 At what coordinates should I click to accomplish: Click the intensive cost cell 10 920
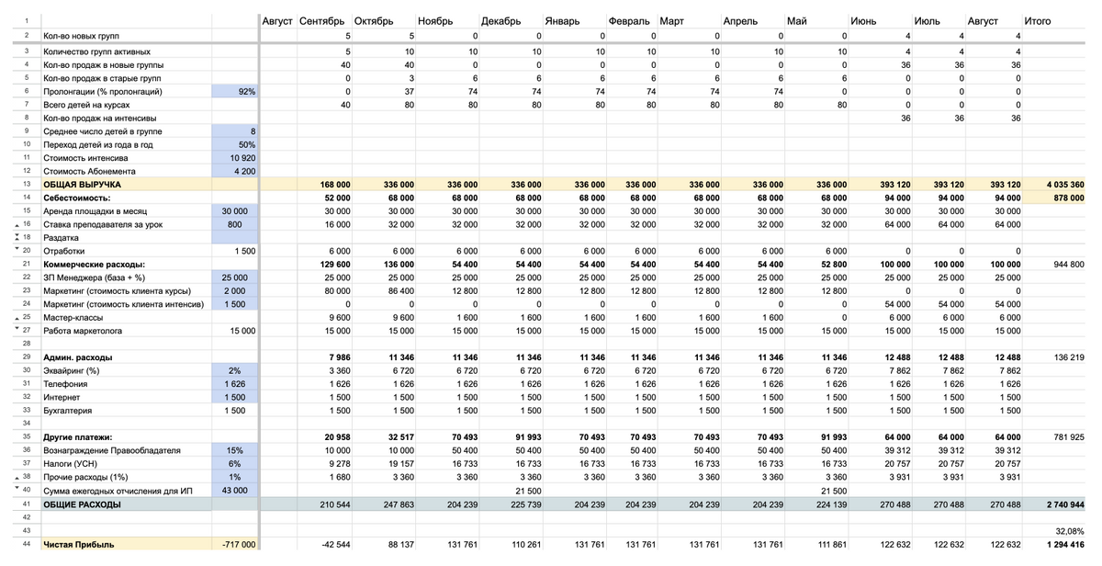(x=234, y=158)
